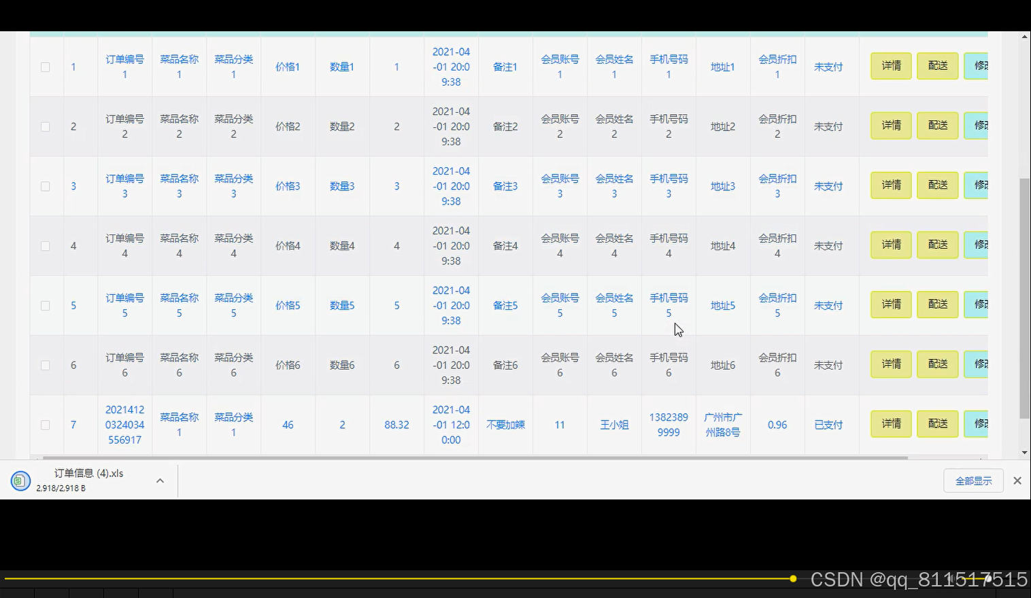Click the 会员折扣5 link
The image size is (1031, 598).
[777, 305]
